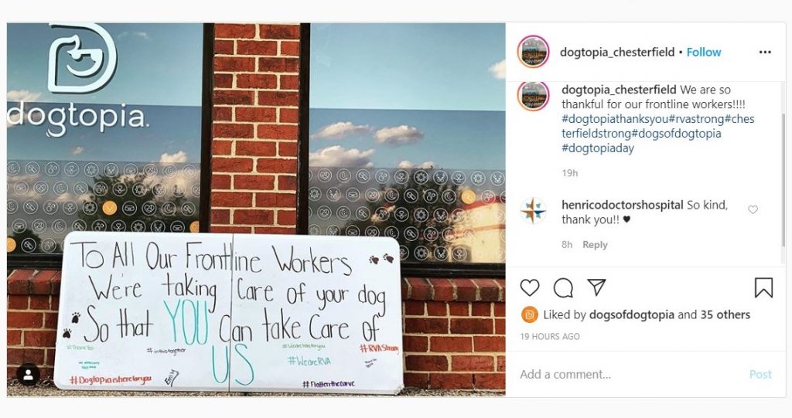This screenshot has height=418, width=792.
Task: Open the three-dot more options menu
Action: [x=765, y=52]
